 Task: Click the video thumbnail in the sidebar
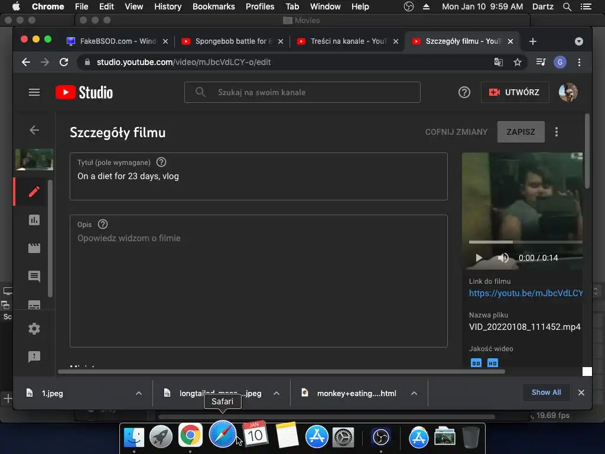point(34,160)
